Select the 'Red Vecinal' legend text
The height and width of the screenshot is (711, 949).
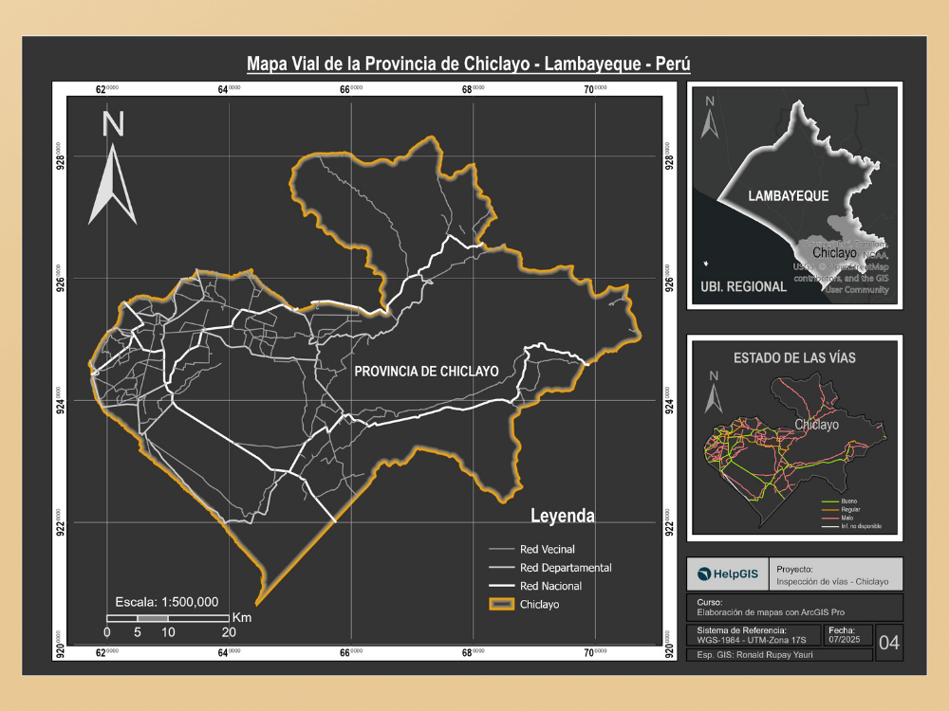(548, 549)
